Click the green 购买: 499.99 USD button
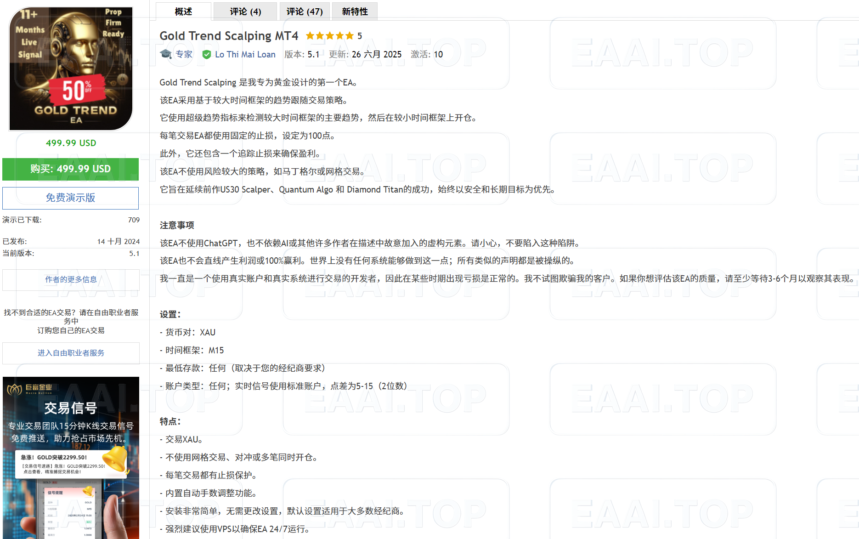Image resolution: width=859 pixels, height=539 pixels. click(x=71, y=169)
